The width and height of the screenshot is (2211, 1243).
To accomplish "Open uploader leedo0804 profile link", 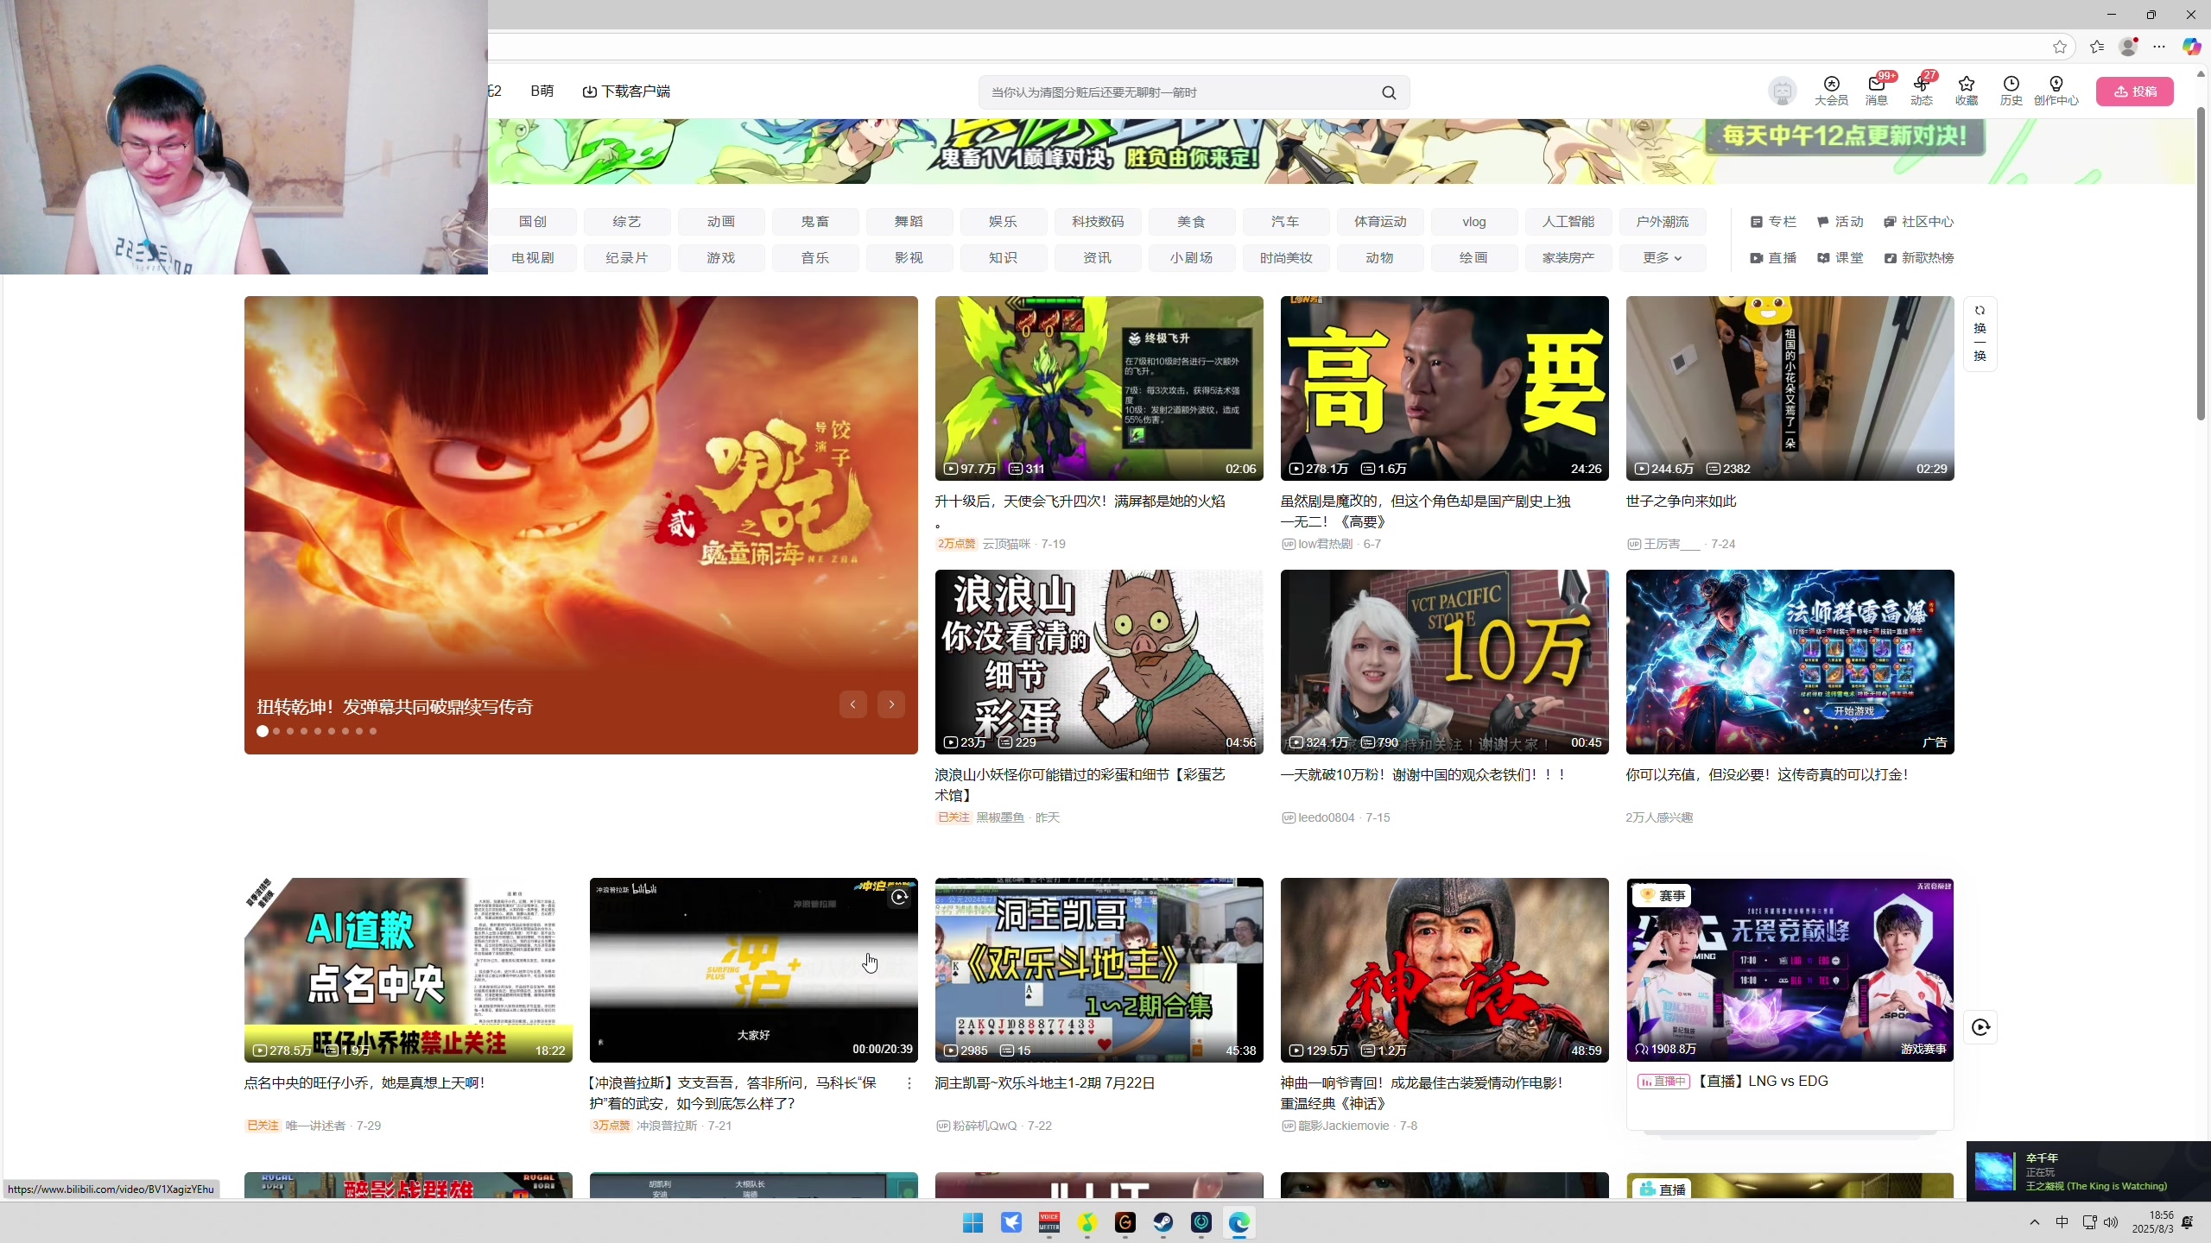I will 1327,817.
